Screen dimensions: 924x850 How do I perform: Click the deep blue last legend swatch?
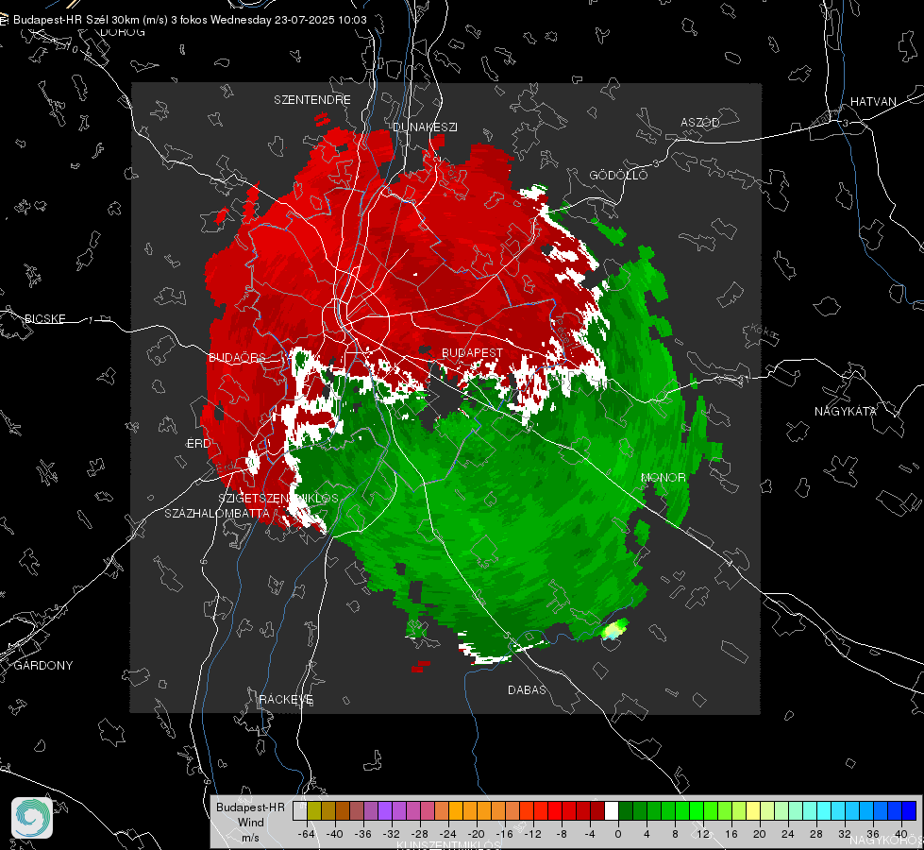point(909,810)
